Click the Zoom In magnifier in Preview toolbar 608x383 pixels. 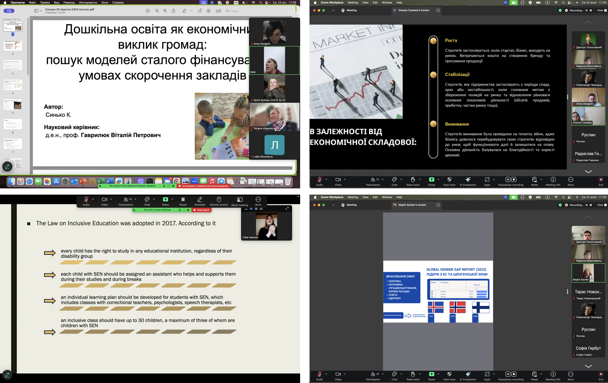coord(165,11)
